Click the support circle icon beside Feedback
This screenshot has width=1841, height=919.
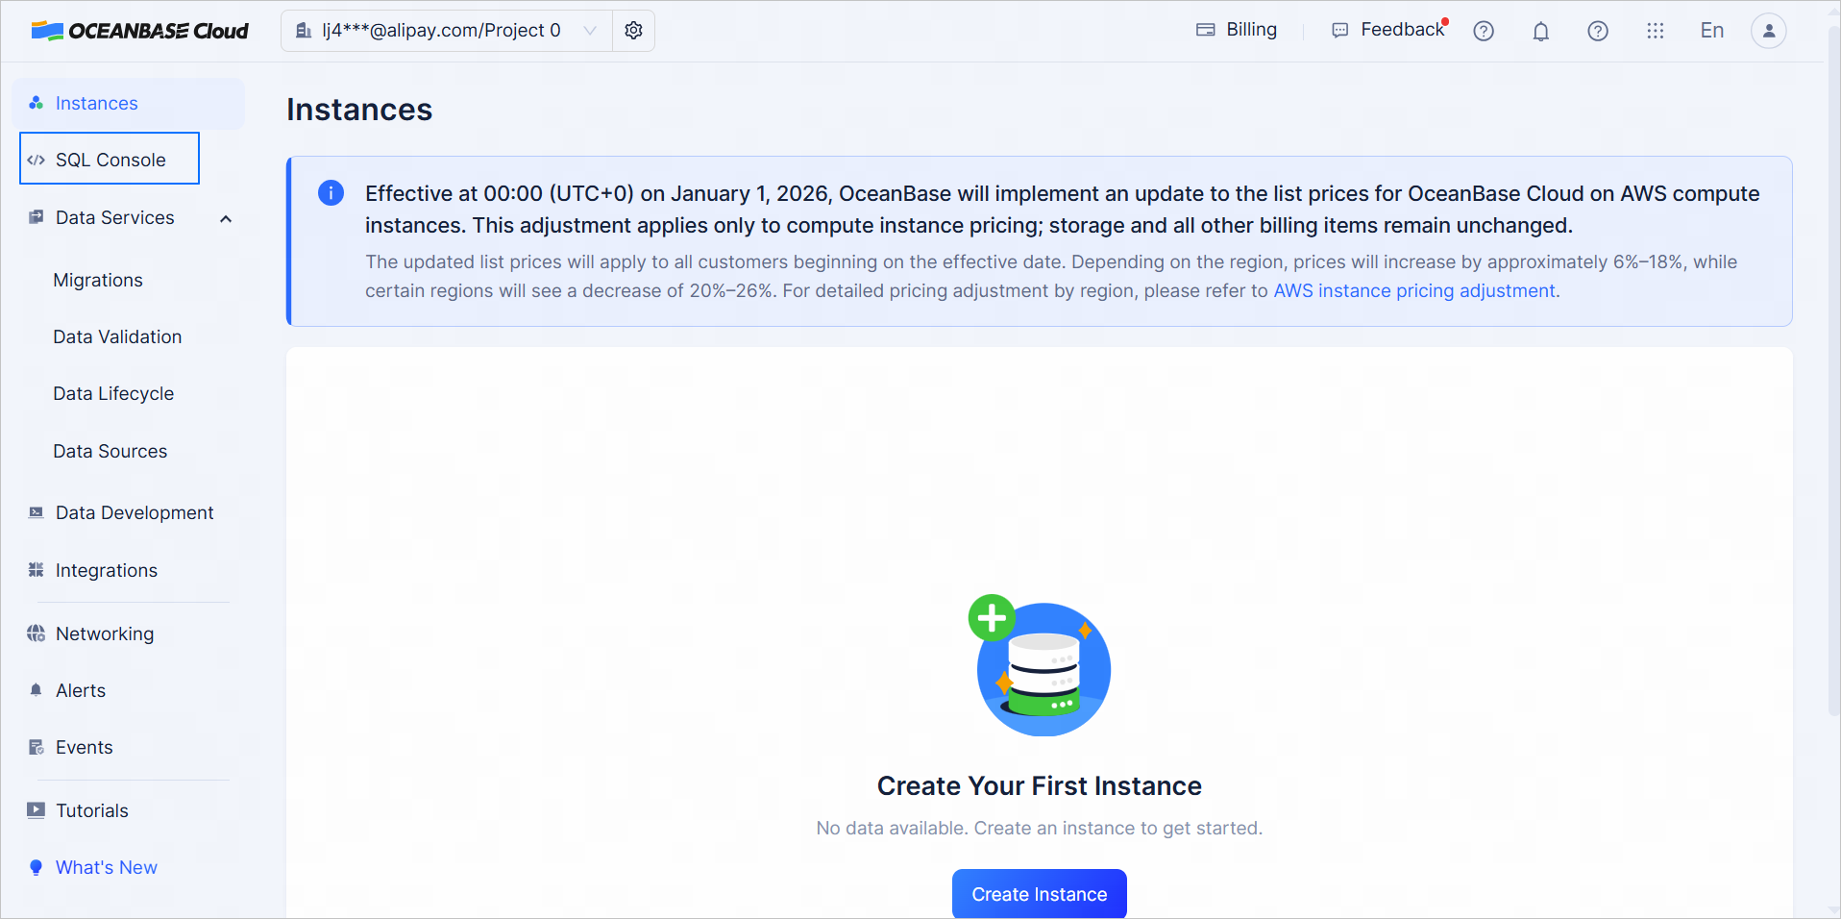tap(1484, 31)
